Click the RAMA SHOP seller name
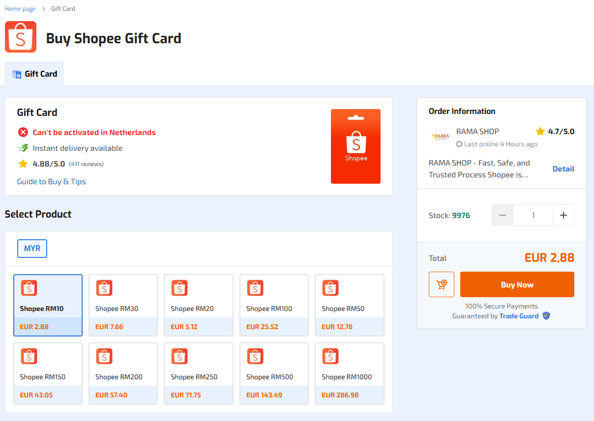594x421 pixels. tap(477, 131)
